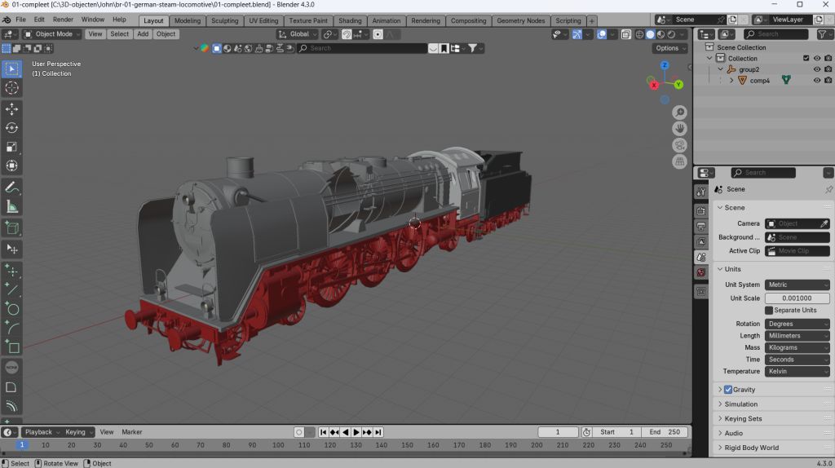Activate the Move tool
835x468 pixels.
point(12,109)
